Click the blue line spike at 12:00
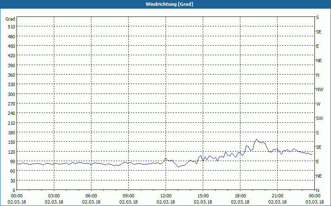Screen dimensions: 331x206 tap(166, 158)
